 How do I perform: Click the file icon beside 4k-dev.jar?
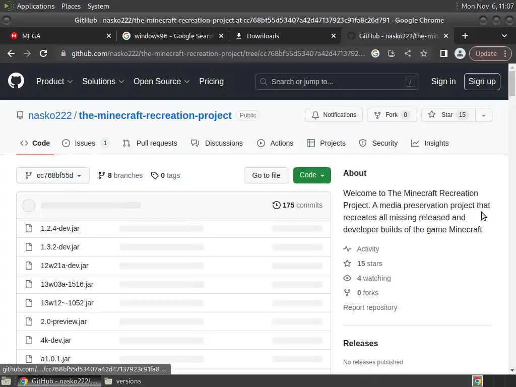click(29, 340)
